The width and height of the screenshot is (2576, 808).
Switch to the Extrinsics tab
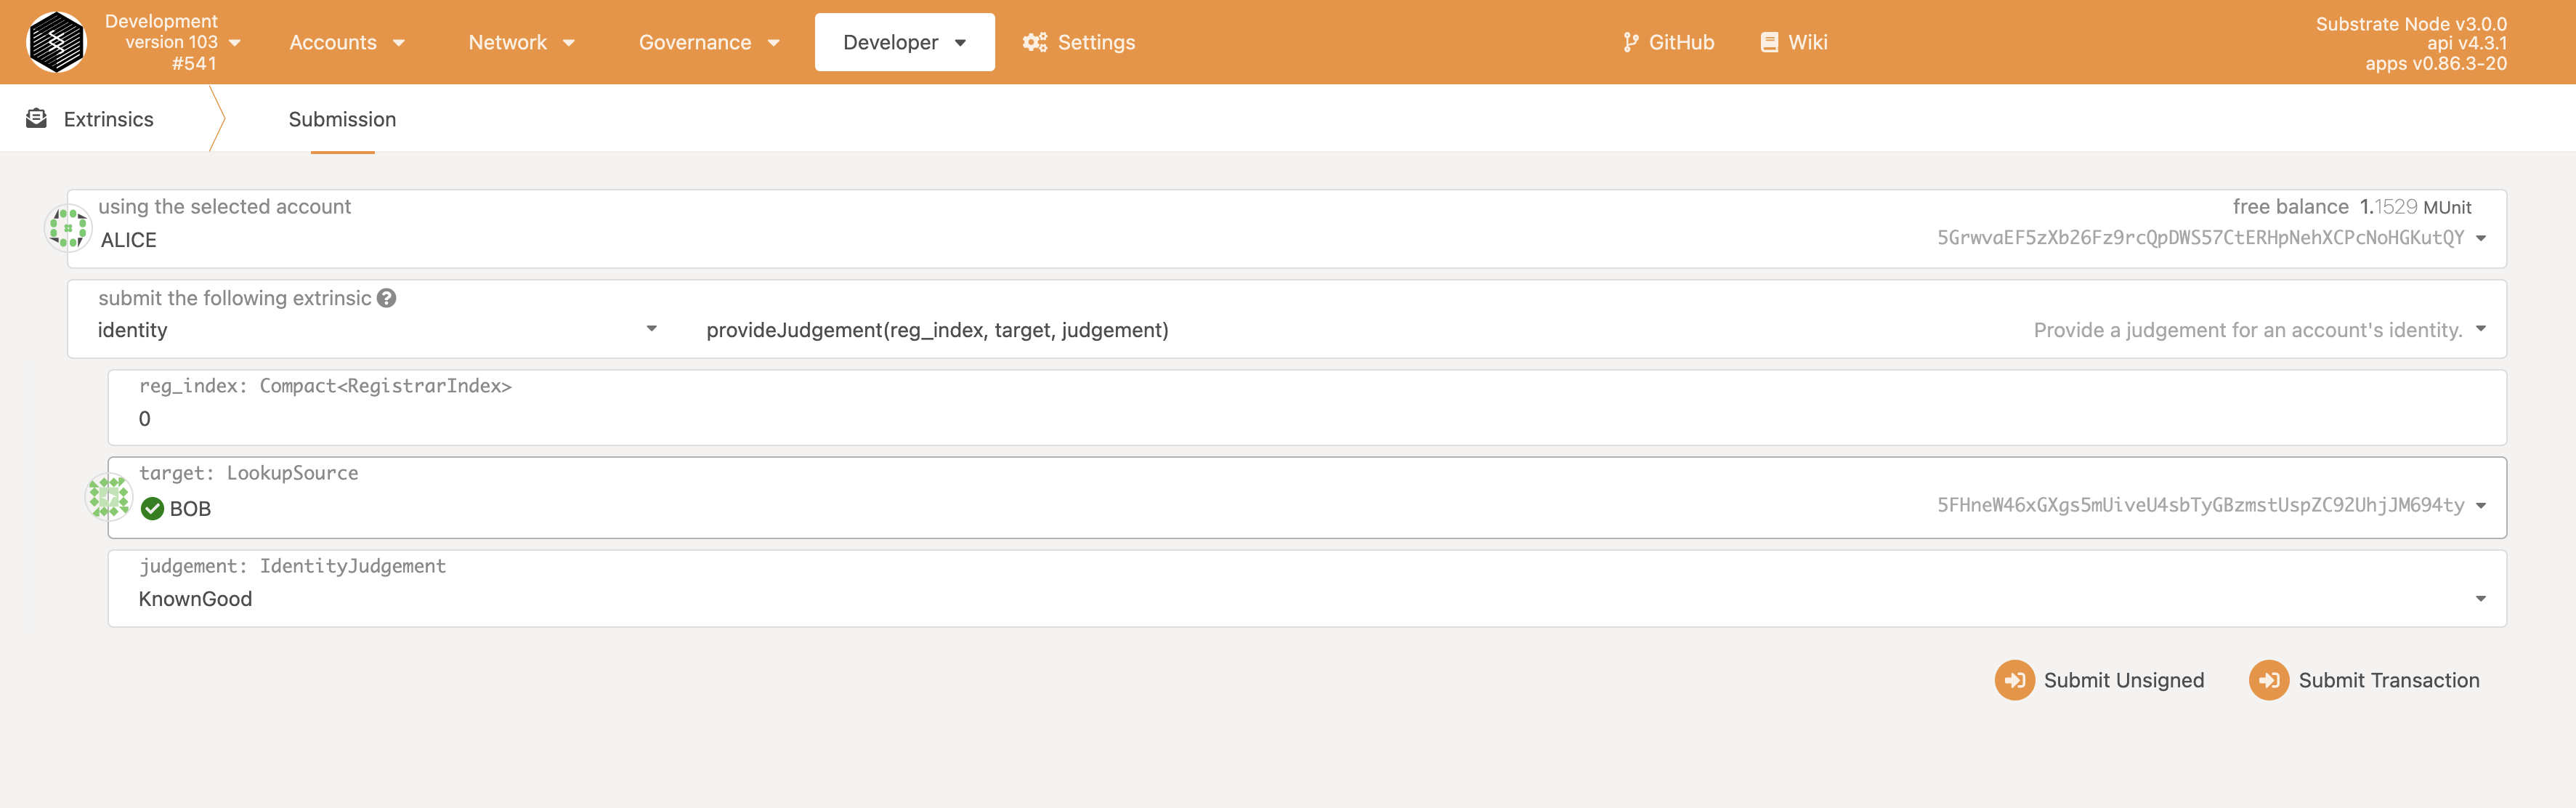pos(107,118)
